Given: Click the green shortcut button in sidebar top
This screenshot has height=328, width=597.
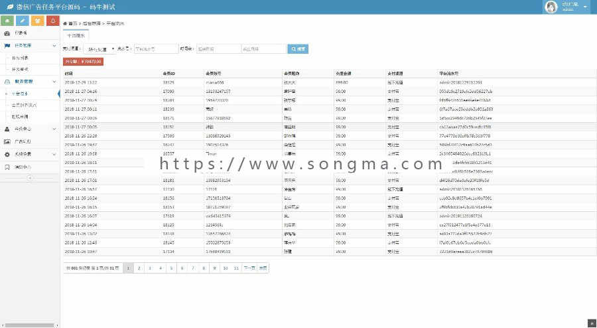Looking at the screenshot, I should 7,21.
